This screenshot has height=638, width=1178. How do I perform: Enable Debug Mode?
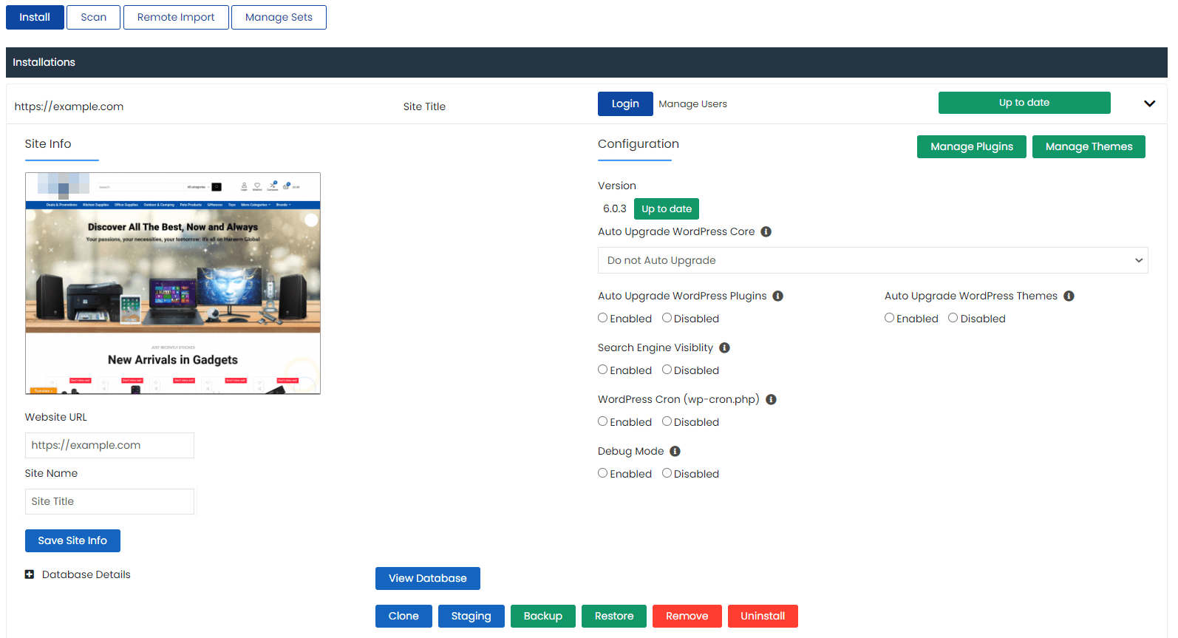pyautogui.click(x=603, y=473)
